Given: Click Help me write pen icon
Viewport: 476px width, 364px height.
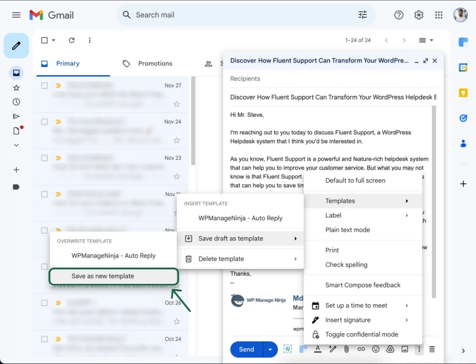Looking at the screenshot, I should coord(332,349).
